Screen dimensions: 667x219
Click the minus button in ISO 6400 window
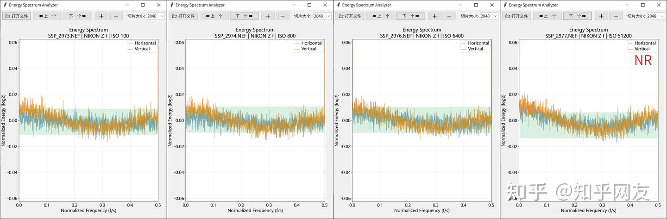click(x=449, y=16)
